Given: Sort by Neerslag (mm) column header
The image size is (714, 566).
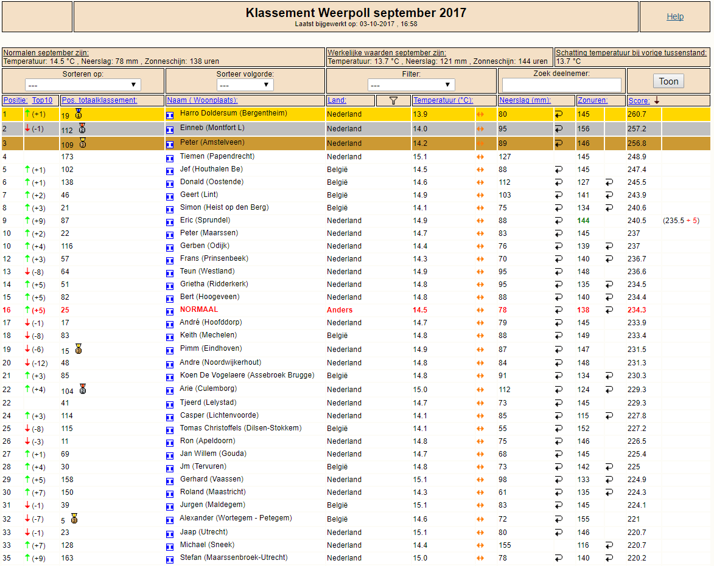Looking at the screenshot, I should click(525, 100).
